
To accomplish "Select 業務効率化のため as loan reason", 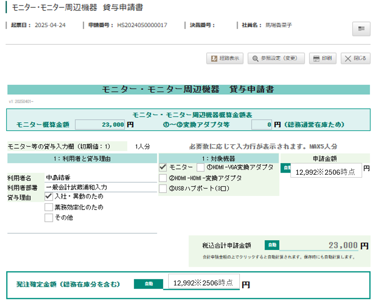I will (49, 207).
